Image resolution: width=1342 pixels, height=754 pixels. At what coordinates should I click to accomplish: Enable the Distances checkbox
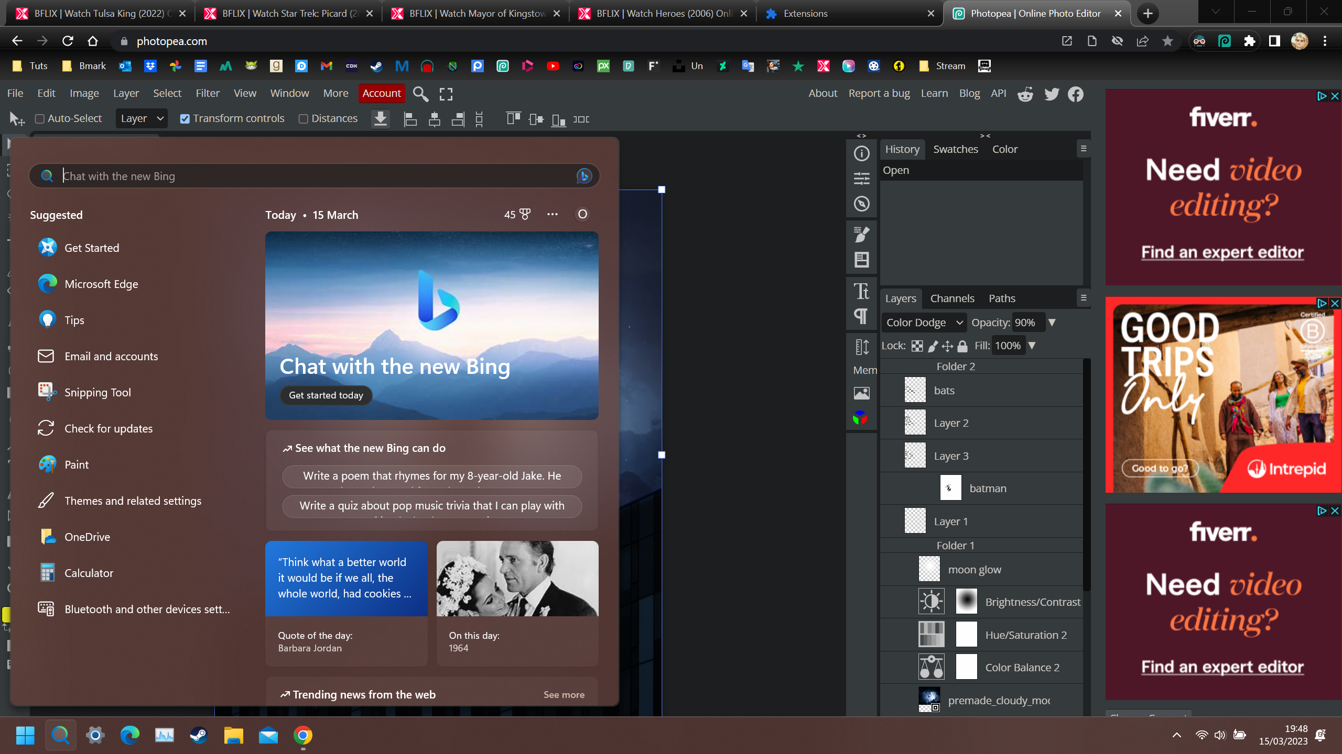pyautogui.click(x=303, y=119)
